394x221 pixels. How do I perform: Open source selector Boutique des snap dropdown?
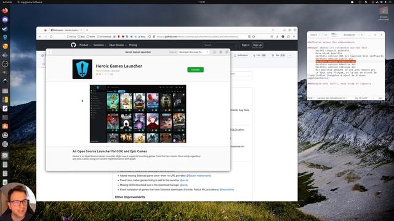pyautogui.click(x=193, y=52)
